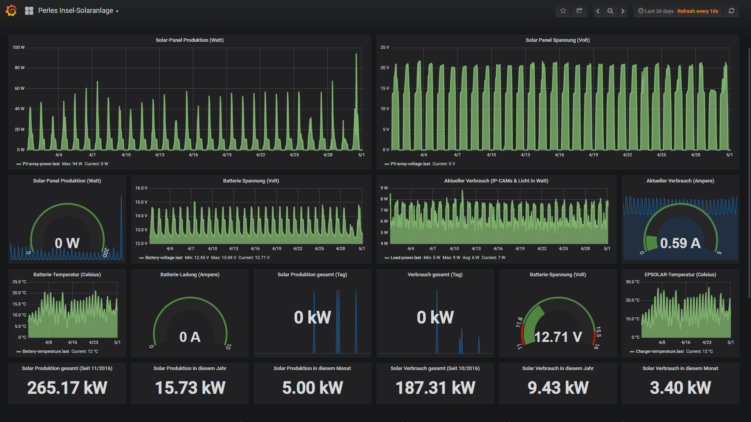Open Perles Insel-Solaranlage dashboard dropdown
The image size is (751, 422).
(x=78, y=11)
